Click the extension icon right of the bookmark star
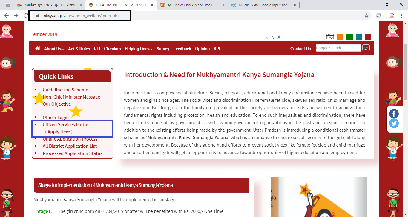This screenshot has width=408, height=217. 378,16
